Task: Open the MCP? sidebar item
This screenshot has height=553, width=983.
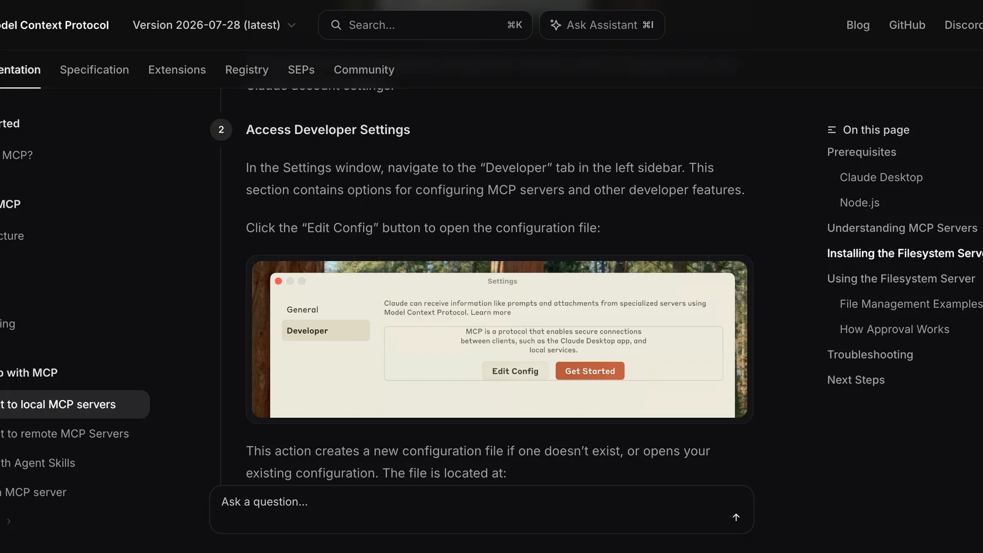Action: point(17,155)
